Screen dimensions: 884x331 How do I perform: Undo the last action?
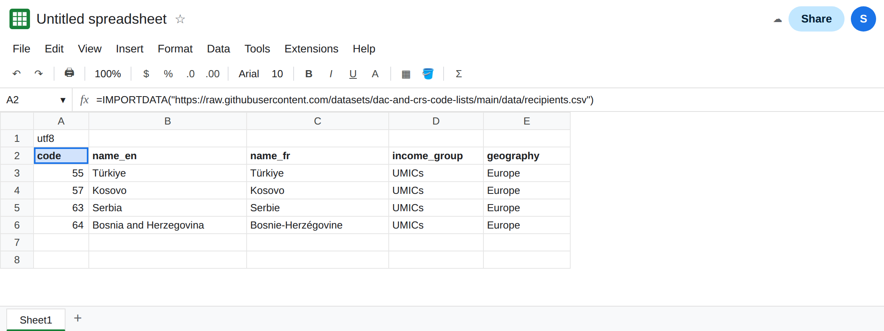pos(17,74)
